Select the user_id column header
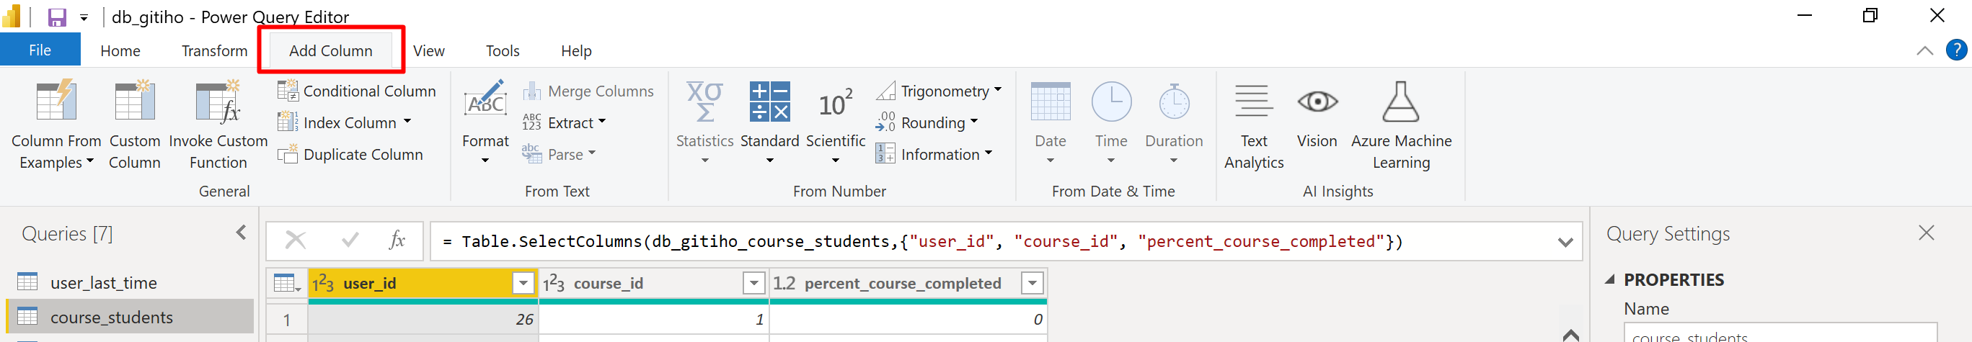Screen dimensions: 1972x342 [423, 284]
